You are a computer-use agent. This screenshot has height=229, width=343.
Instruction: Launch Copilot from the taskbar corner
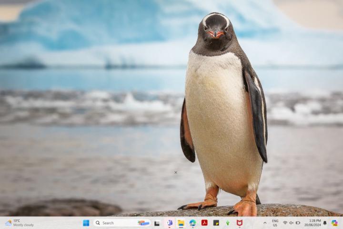coord(334,223)
